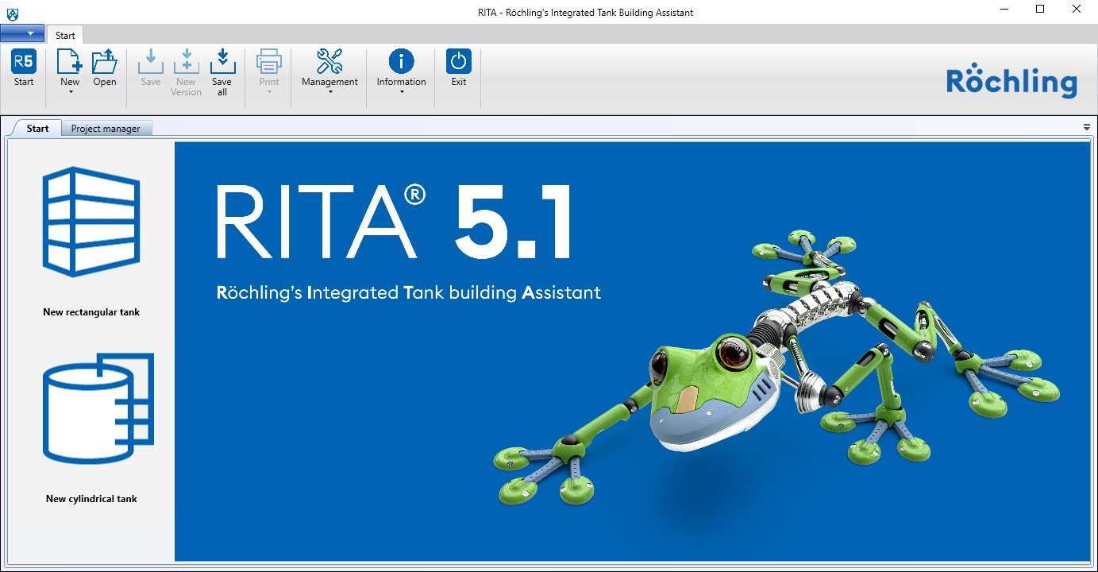Switch to the Project manager tab
Screen dimensions: 1098x572
[106, 129]
